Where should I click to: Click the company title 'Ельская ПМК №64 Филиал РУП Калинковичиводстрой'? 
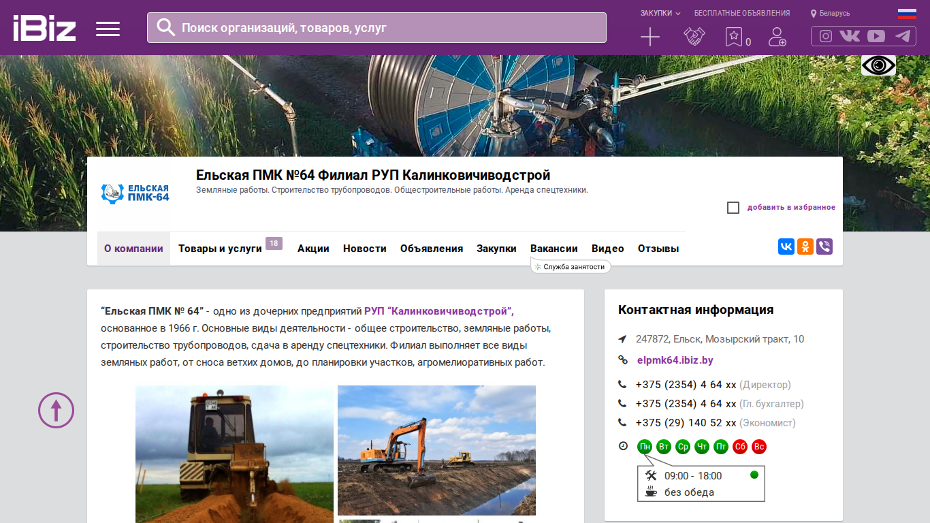point(373,175)
